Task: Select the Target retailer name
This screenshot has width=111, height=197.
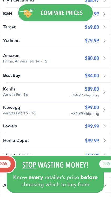Action: (x=9, y=27)
